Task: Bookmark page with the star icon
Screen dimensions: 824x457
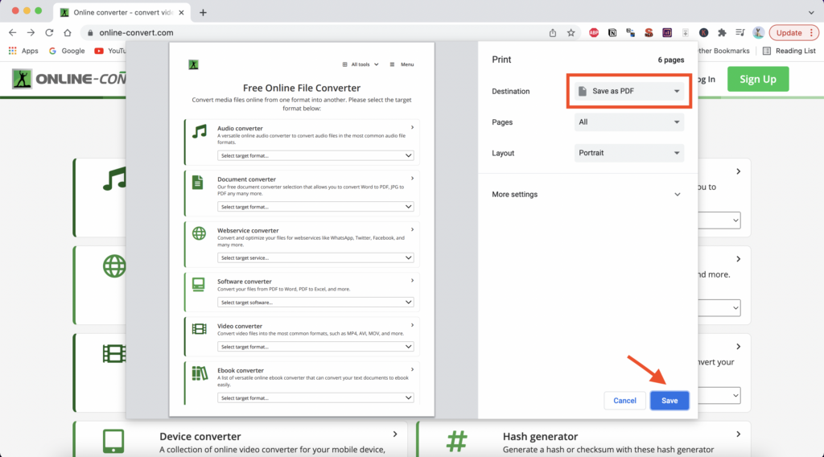Action: click(x=571, y=32)
